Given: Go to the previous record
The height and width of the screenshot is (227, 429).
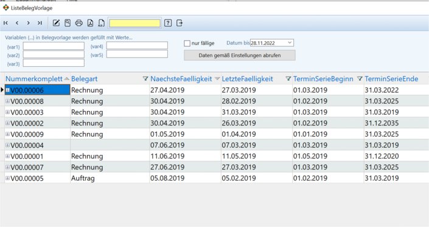Looking at the screenshot, I should 17,23.
